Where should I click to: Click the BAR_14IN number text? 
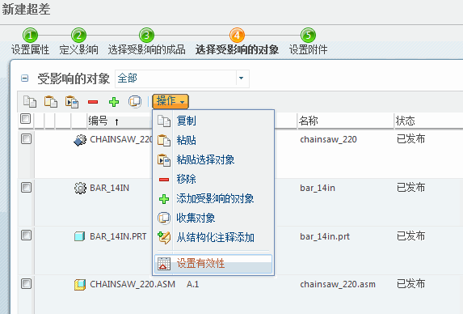[x=110, y=188]
